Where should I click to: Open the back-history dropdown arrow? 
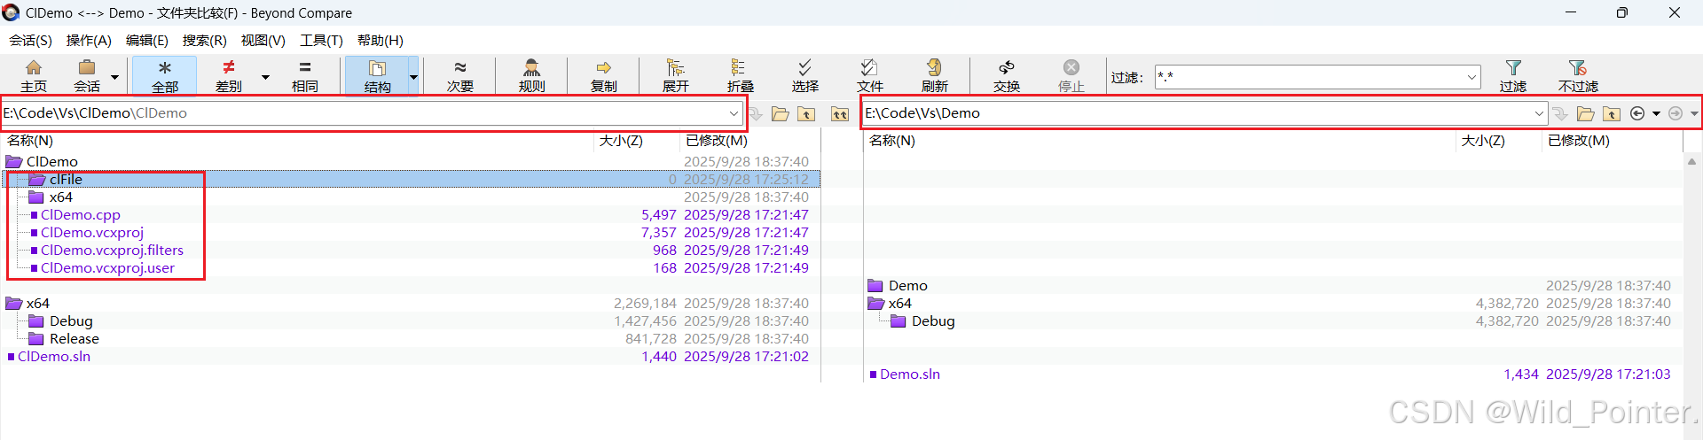point(1656,113)
